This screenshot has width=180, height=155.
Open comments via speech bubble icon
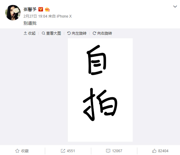108,151
